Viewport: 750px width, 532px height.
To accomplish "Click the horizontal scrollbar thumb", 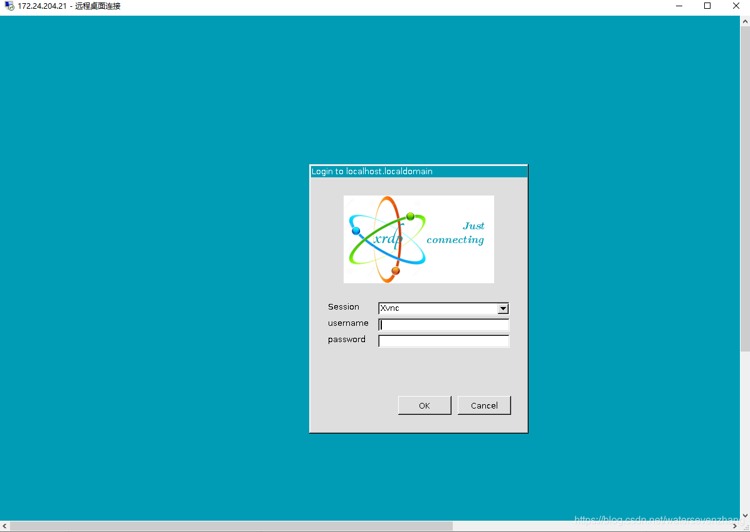I will 231,526.
